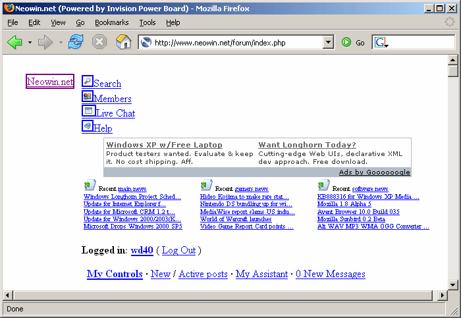Screen dimensions: 461x318
Task: Open the Members text link
Action: point(113,99)
